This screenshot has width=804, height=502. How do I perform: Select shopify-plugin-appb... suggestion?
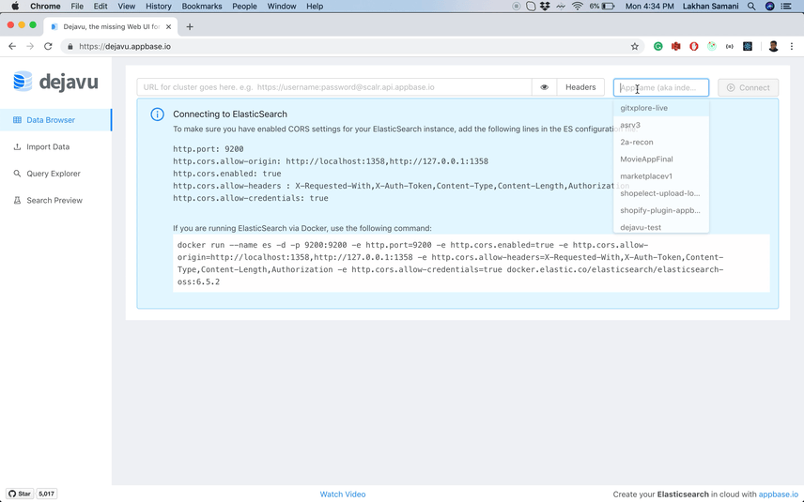coord(661,210)
